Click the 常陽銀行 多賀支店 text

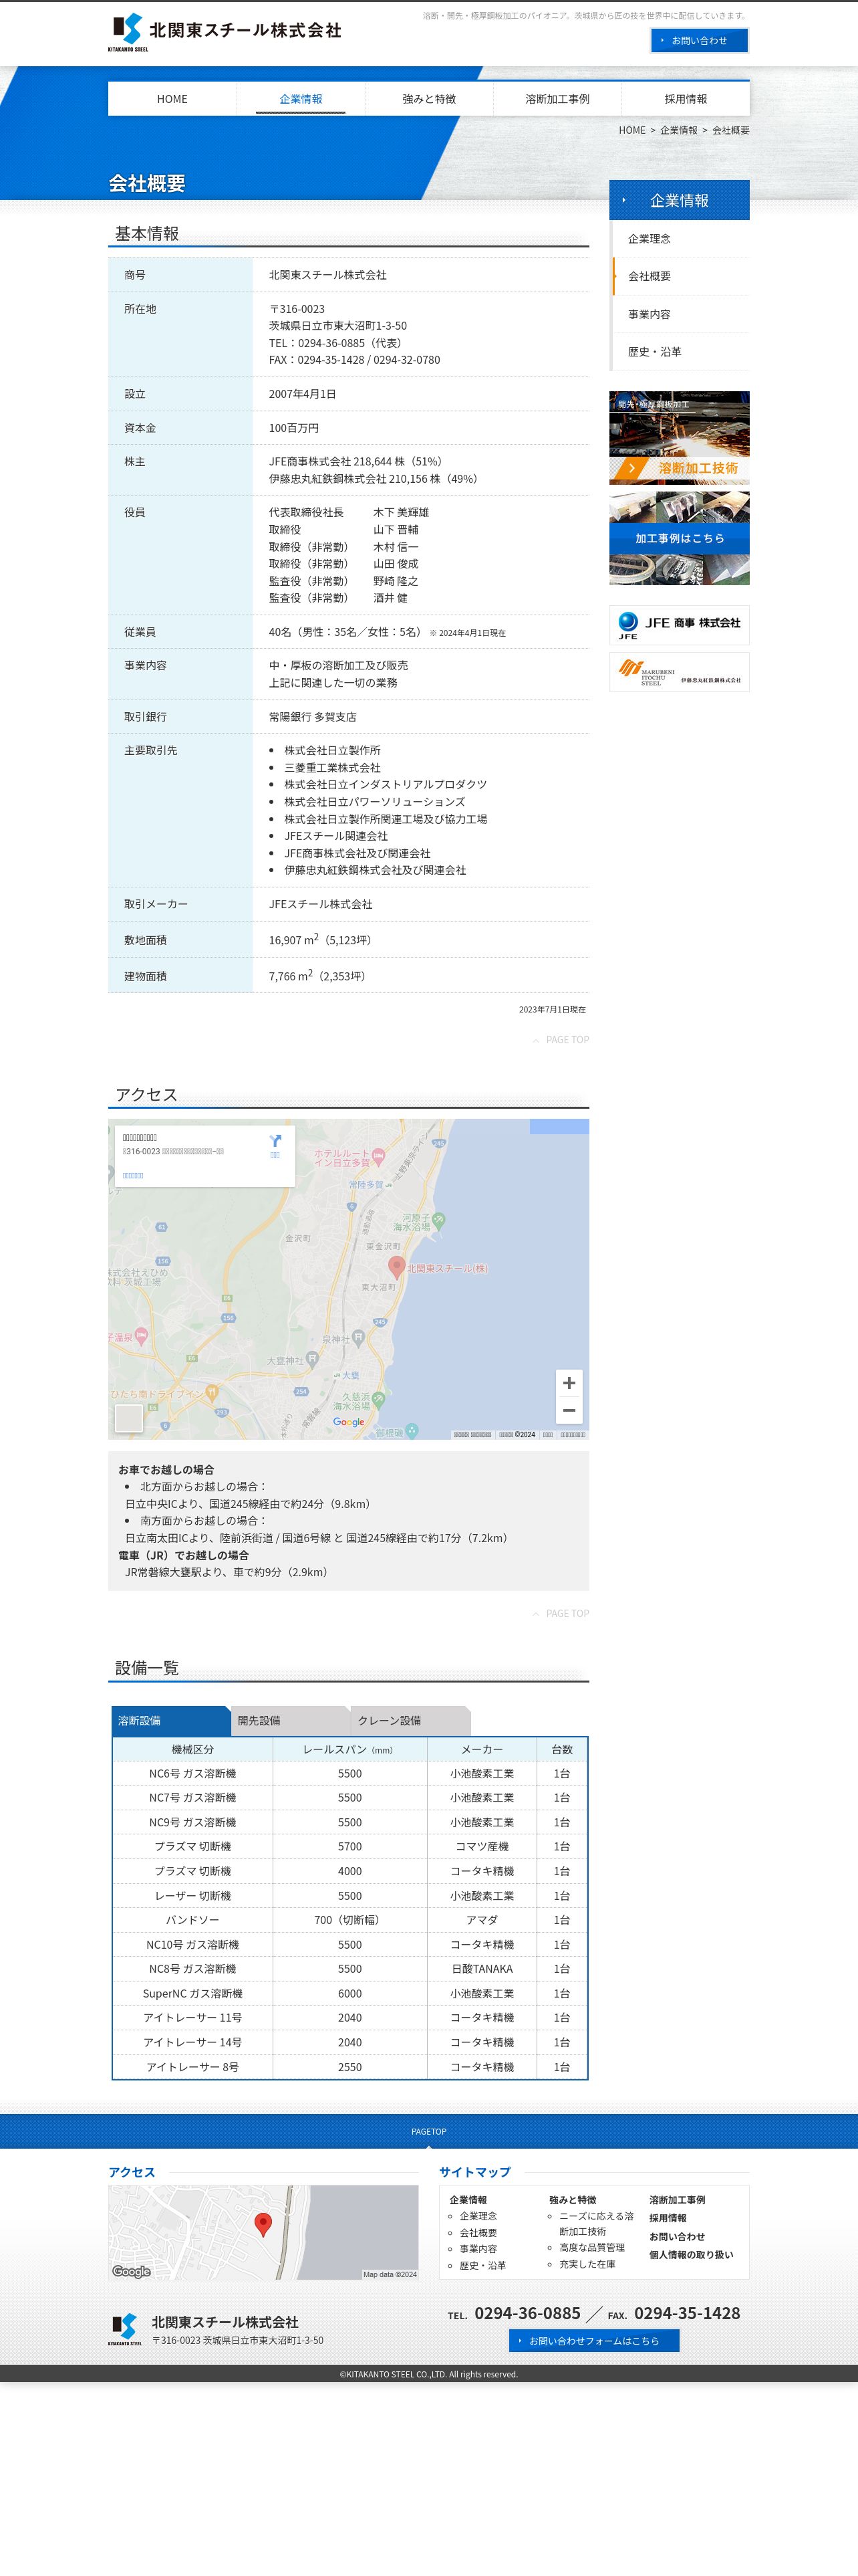(x=313, y=717)
